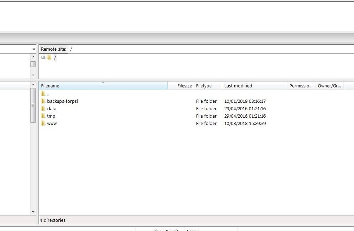
Task: Click the local file list scrollbar thumb
Action: (33, 105)
